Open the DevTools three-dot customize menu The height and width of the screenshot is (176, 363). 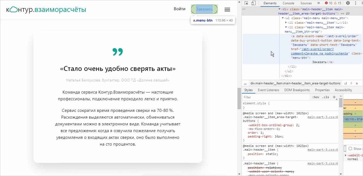click(356, 3)
